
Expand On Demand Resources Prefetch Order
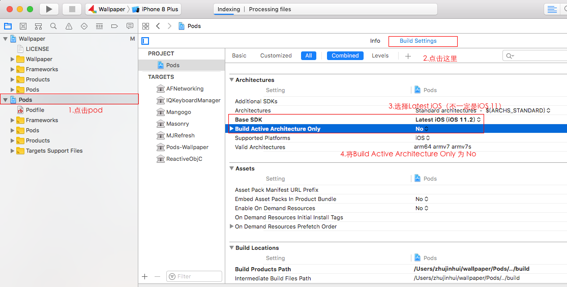coord(232,226)
